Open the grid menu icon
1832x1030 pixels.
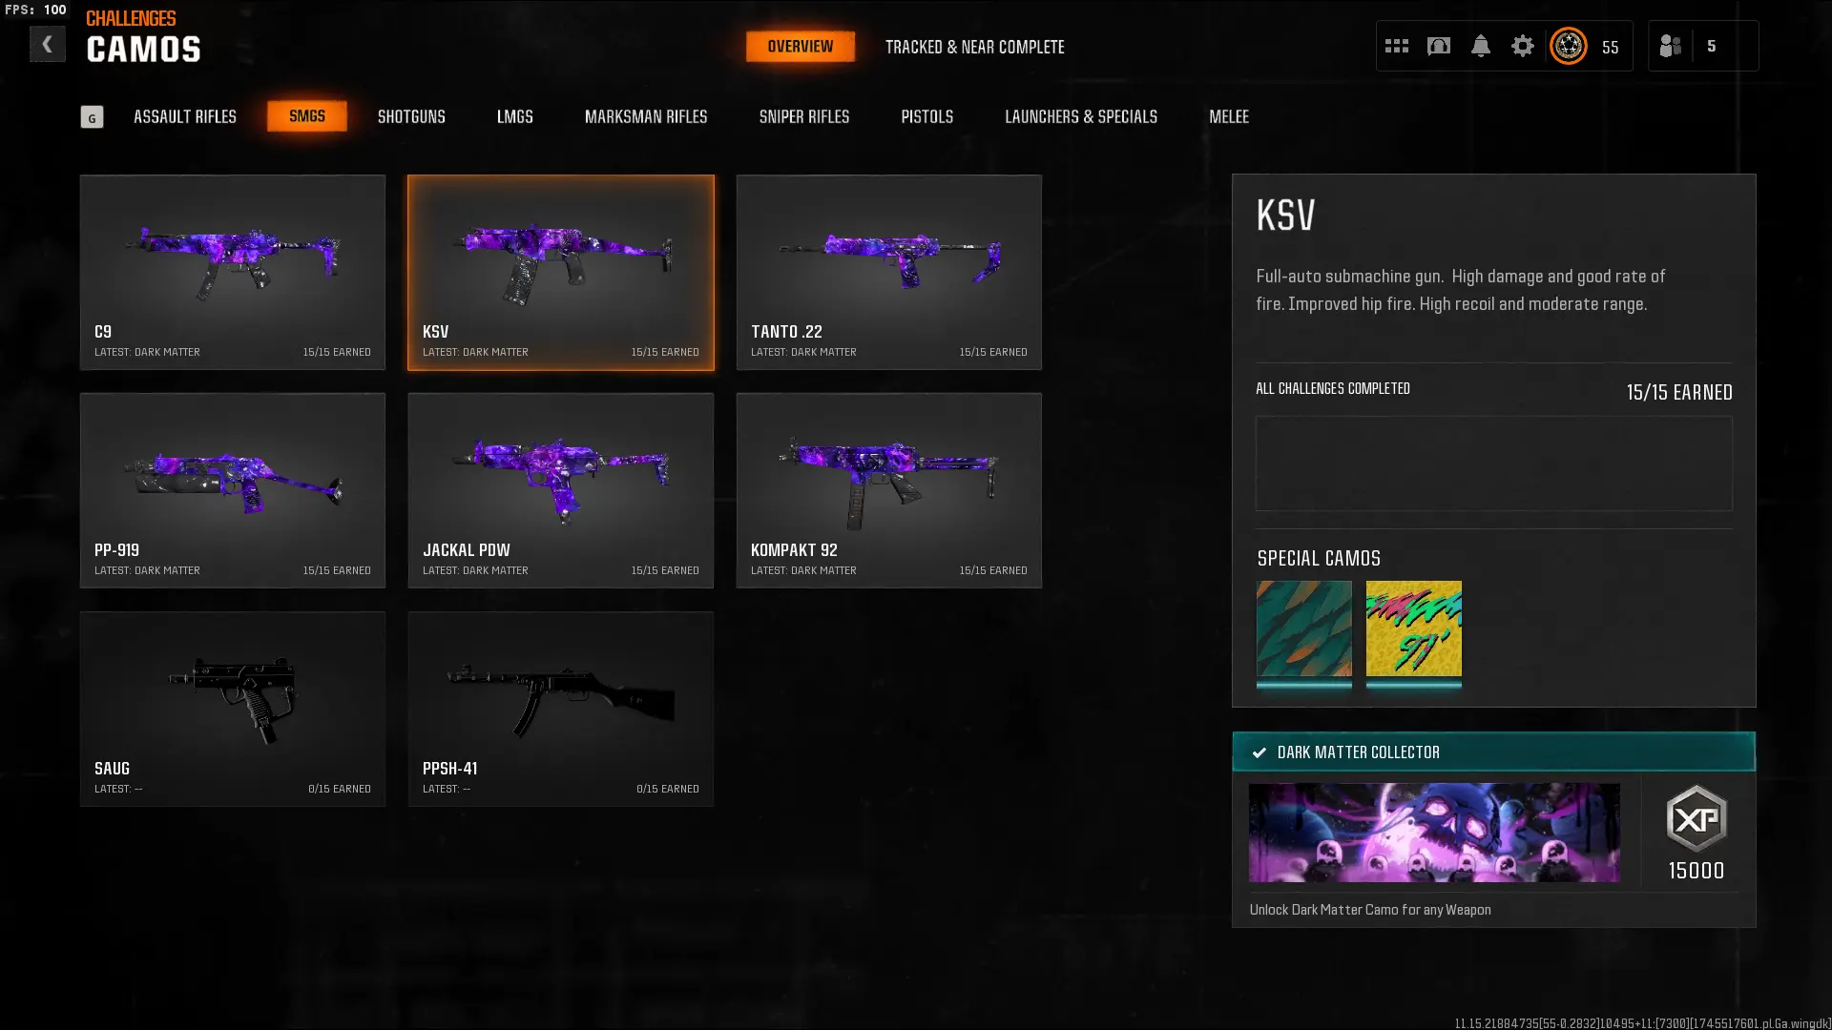pyautogui.click(x=1397, y=46)
